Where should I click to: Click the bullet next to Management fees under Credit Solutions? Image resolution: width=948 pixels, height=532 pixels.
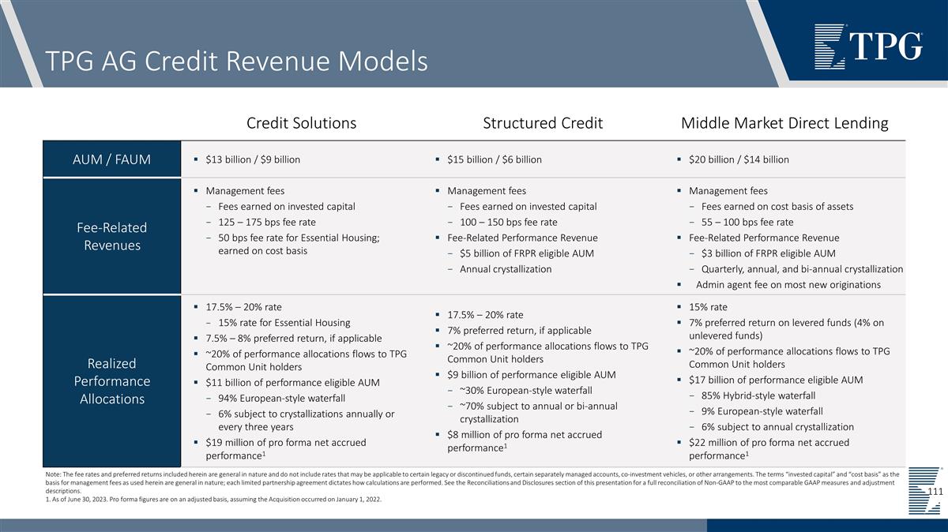click(x=195, y=191)
